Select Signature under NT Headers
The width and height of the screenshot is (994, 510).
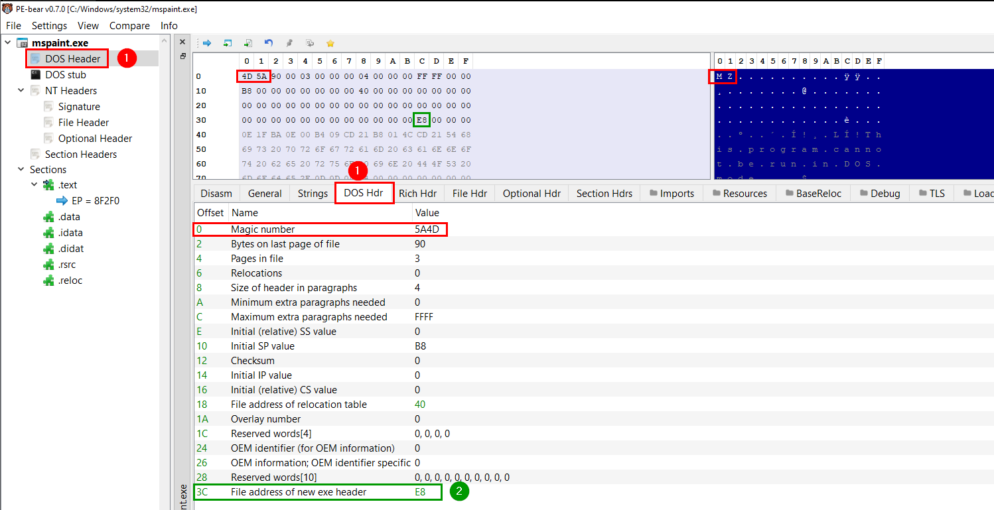[79, 107]
